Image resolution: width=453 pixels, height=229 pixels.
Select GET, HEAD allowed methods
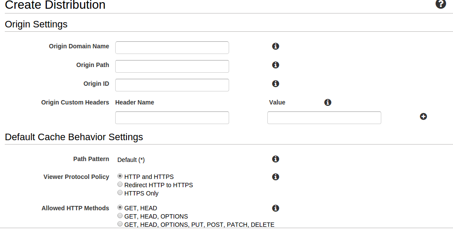[x=120, y=208]
